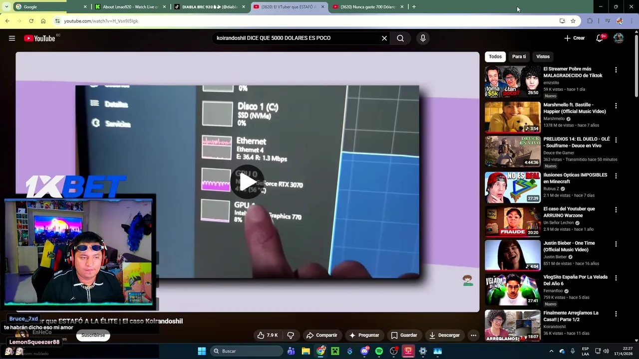Open options menu for 'Finalmente Arreglamos La Casa' video
This screenshot has width=639, height=359.
click(616, 314)
